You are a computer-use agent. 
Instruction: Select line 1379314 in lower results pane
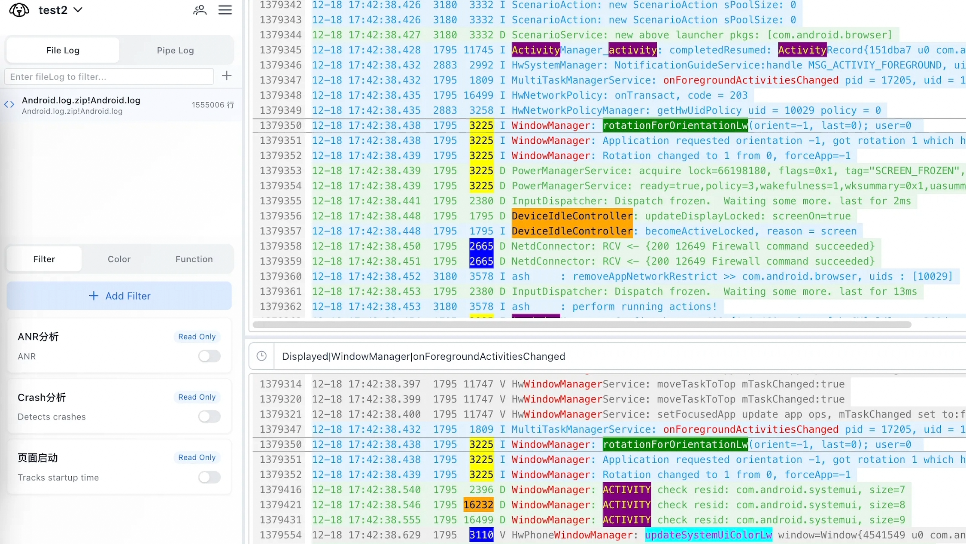[x=609, y=384]
